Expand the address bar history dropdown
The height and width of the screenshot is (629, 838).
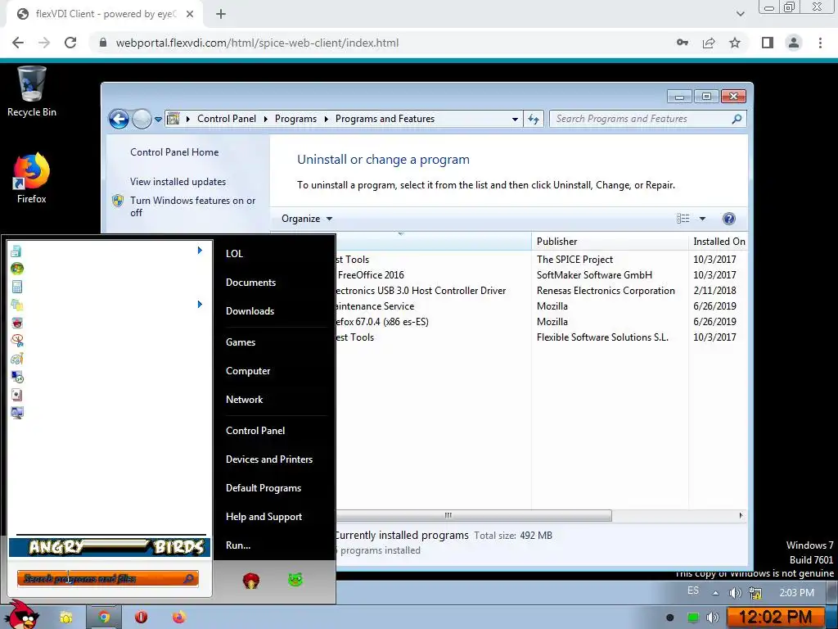tap(515, 119)
